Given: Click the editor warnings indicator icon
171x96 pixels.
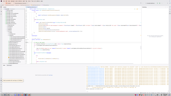Looking at the screenshot, I should tap(137, 9).
